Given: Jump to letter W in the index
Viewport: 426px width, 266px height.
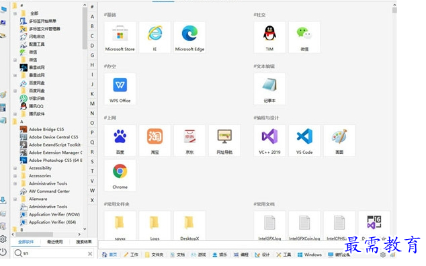Looking at the screenshot, I should (x=92, y=191).
